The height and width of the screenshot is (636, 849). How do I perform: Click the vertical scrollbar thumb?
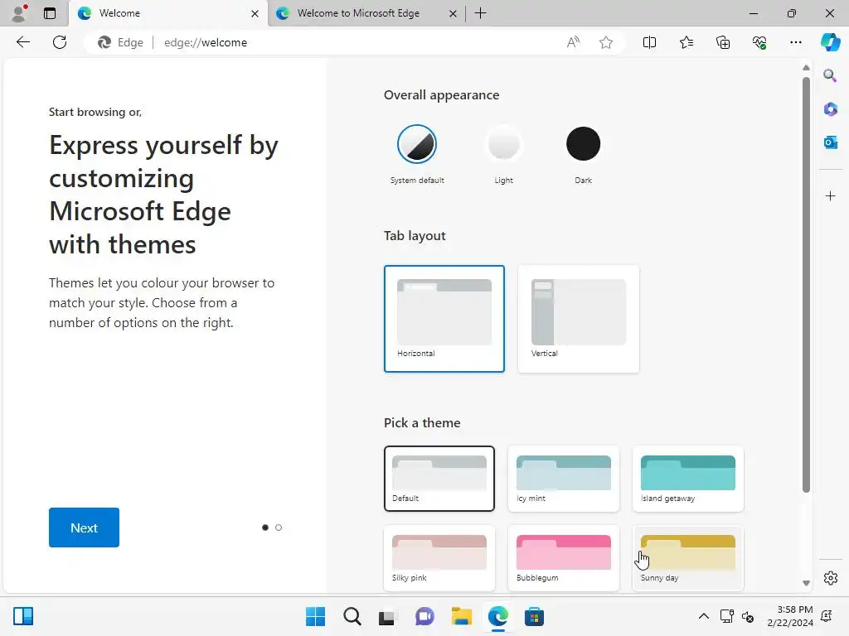tap(806, 285)
